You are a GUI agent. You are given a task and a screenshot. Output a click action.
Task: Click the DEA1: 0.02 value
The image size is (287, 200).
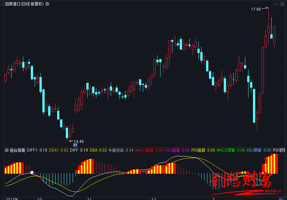[x=58, y=150]
